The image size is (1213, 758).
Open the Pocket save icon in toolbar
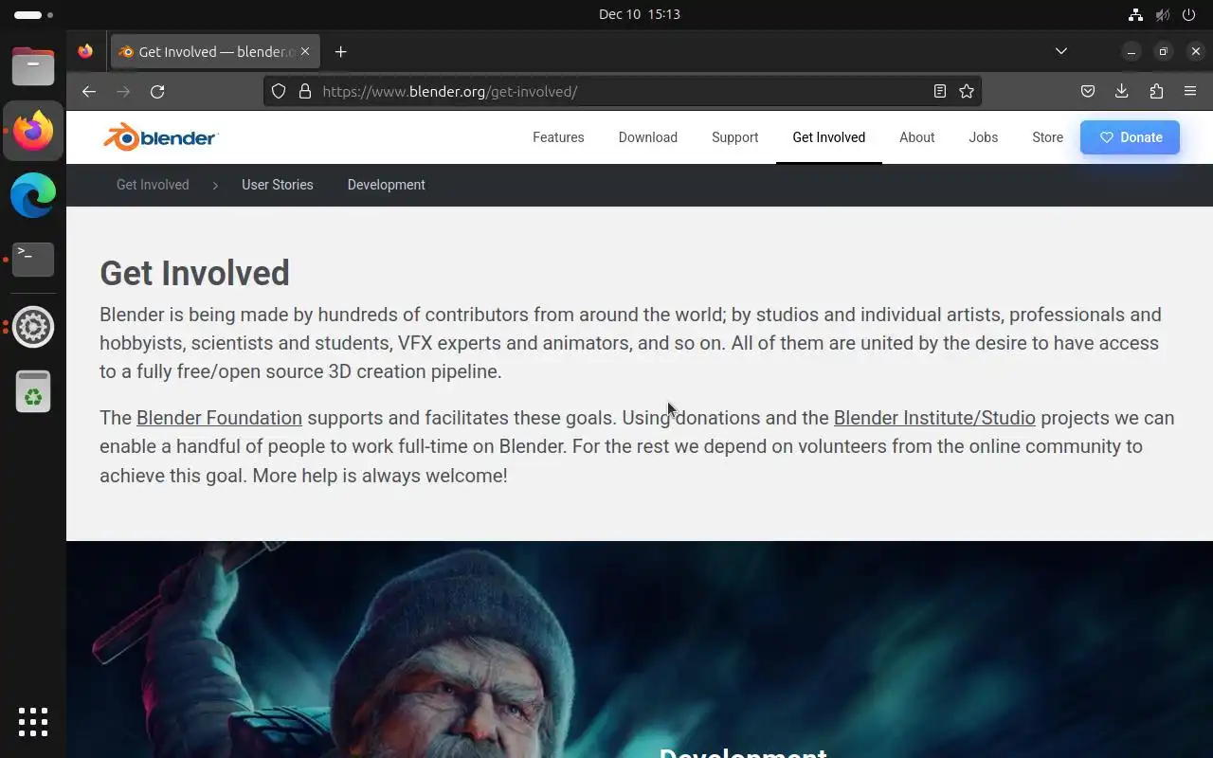click(1088, 91)
